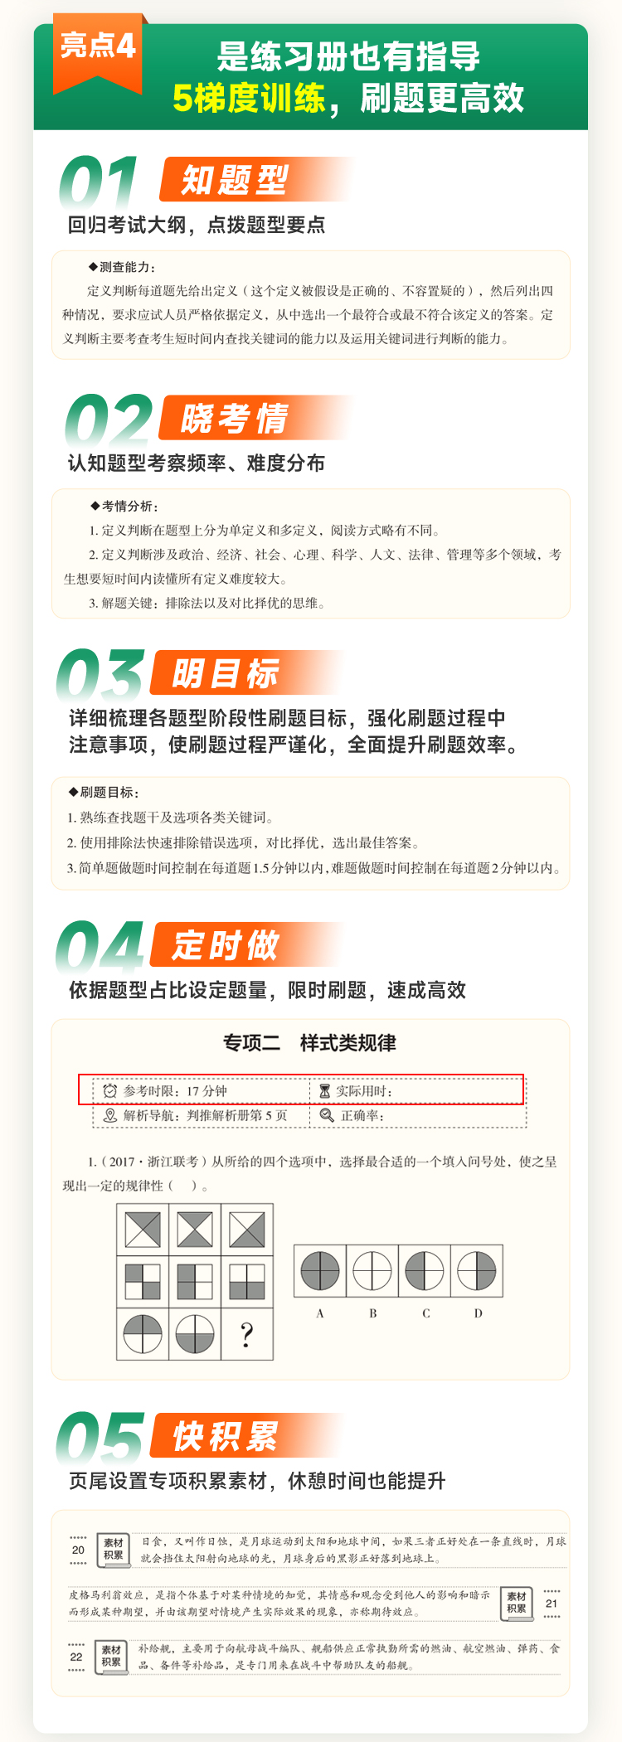622x1742 pixels.
Task: Click the 定时做 orange heading banner
Action: [246, 944]
